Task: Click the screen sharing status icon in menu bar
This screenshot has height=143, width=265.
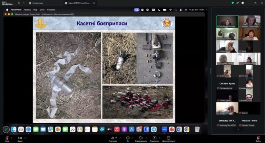Action: click(x=137, y=10)
